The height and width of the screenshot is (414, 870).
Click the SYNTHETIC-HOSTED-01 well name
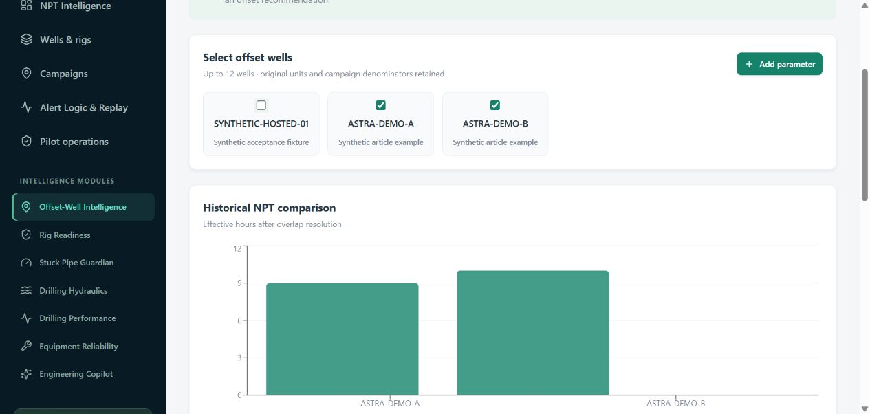(x=261, y=124)
